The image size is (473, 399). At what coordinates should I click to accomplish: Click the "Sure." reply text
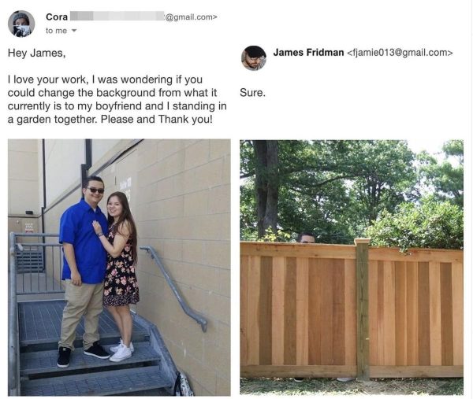(252, 92)
